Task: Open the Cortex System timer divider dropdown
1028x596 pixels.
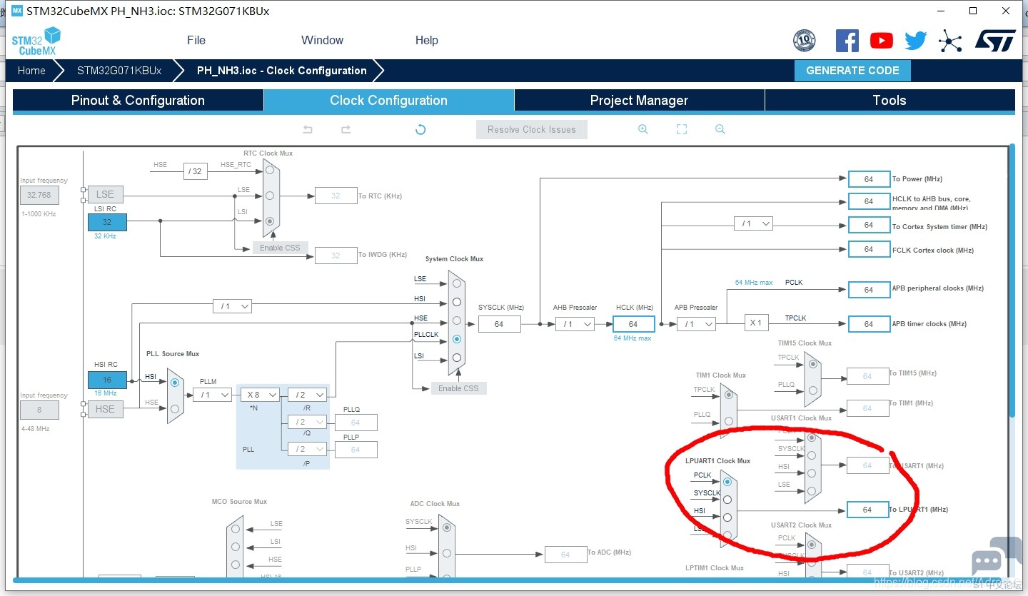Action: tap(753, 223)
